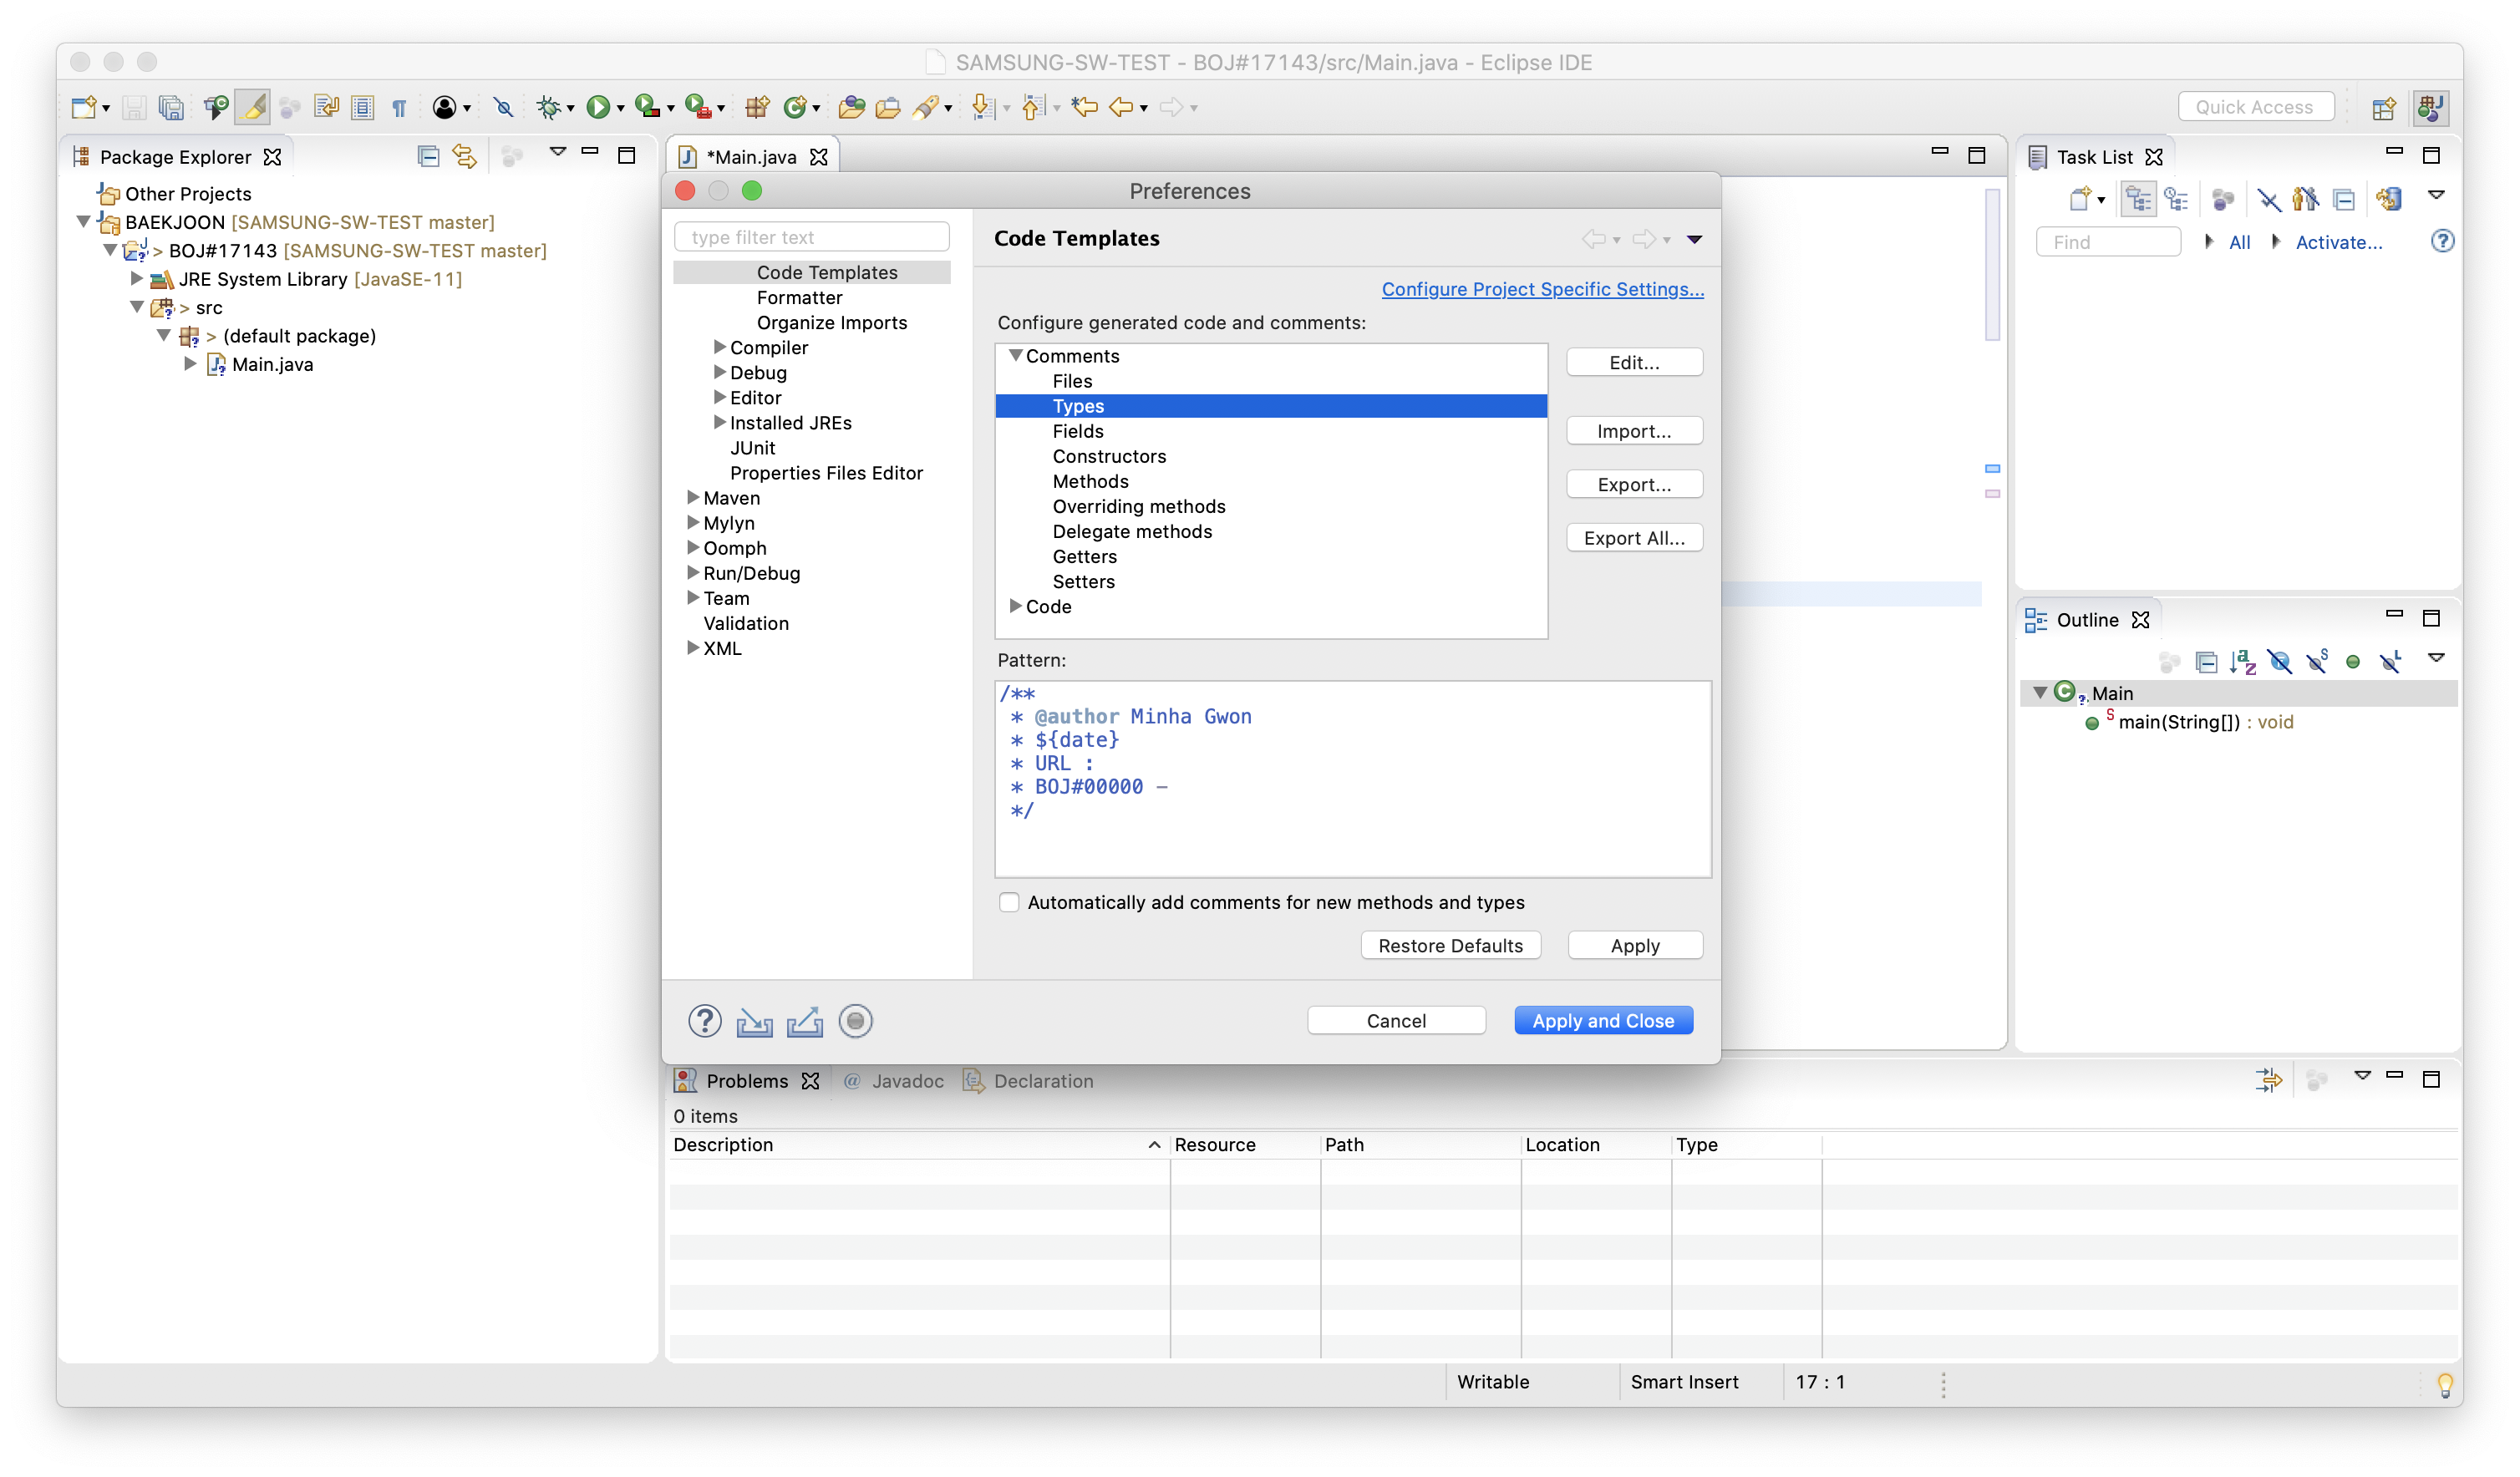Expand the Code templates node

coord(1015,606)
